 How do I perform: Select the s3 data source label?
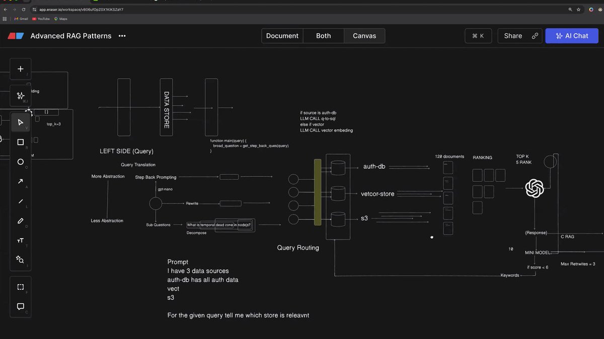(x=364, y=218)
